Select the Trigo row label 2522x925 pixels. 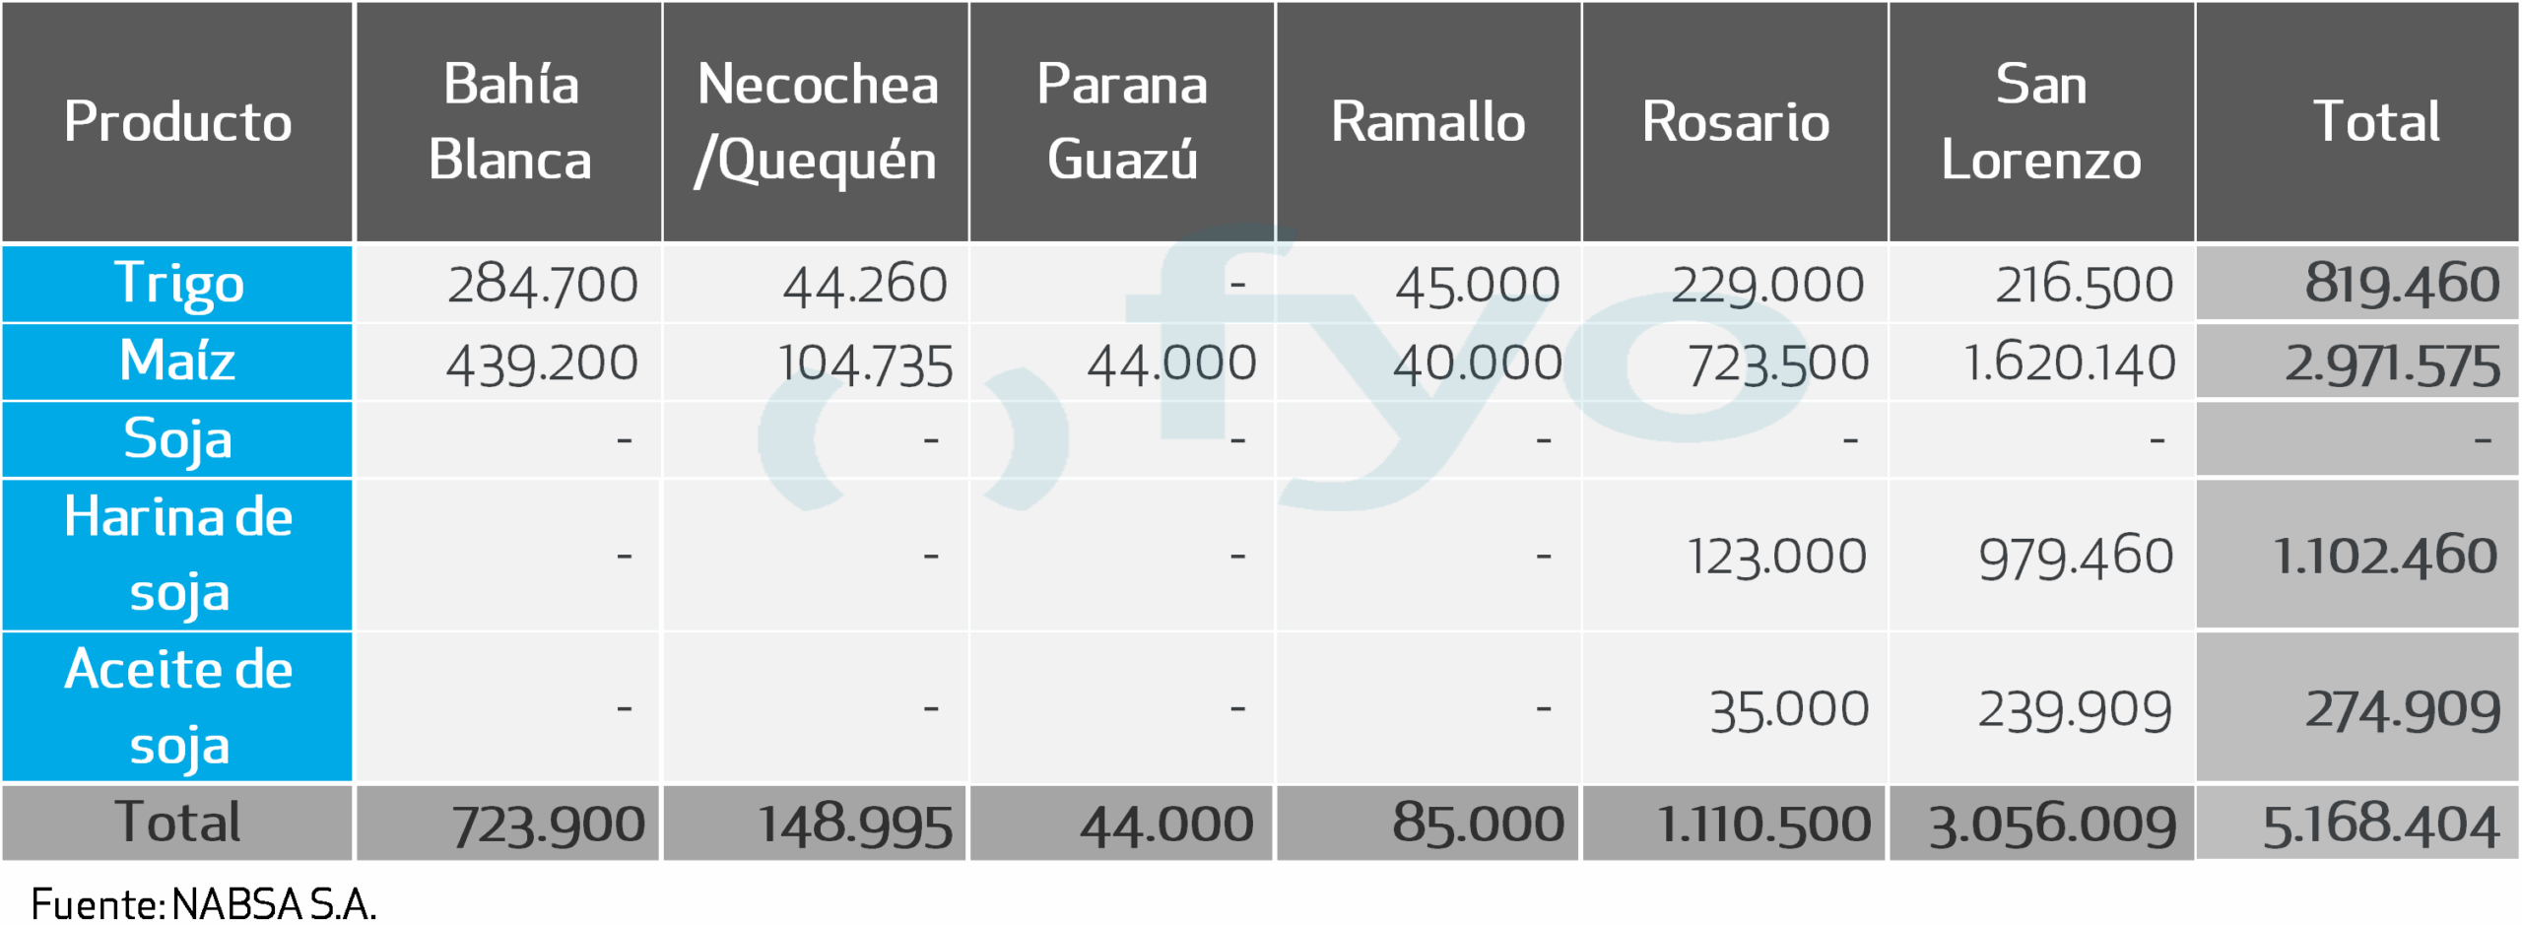[177, 284]
